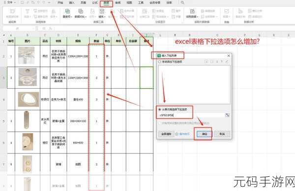Screen dimensions: 295x191
Task: Select column F header
Action: click(x=96, y=35)
